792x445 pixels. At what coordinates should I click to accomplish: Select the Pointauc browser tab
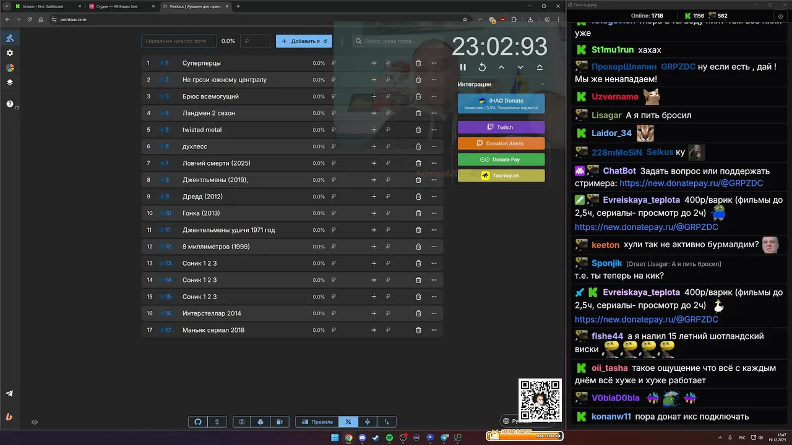[x=195, y=6]
